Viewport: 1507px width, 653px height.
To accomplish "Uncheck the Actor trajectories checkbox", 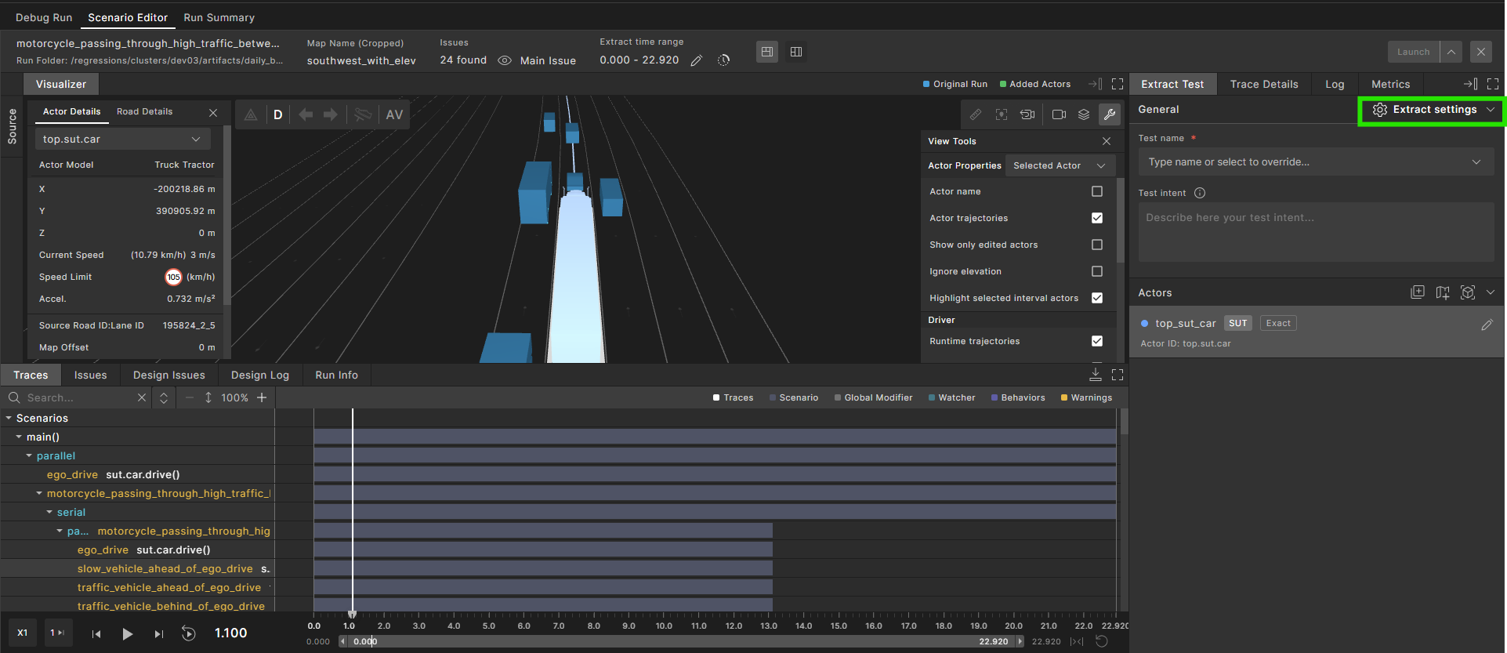I will pyautogui.click(x=1096, y=218).
